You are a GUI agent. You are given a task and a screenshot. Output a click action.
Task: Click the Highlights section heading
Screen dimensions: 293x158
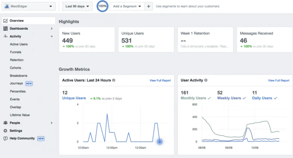pyautogui.click(x=69, y=22)
